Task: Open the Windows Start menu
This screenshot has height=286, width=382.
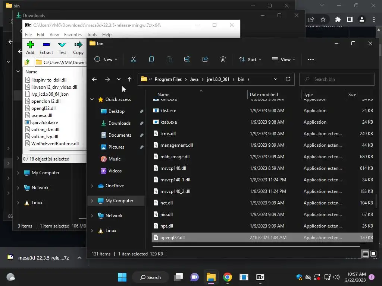Action: click(x=122, y=277)
